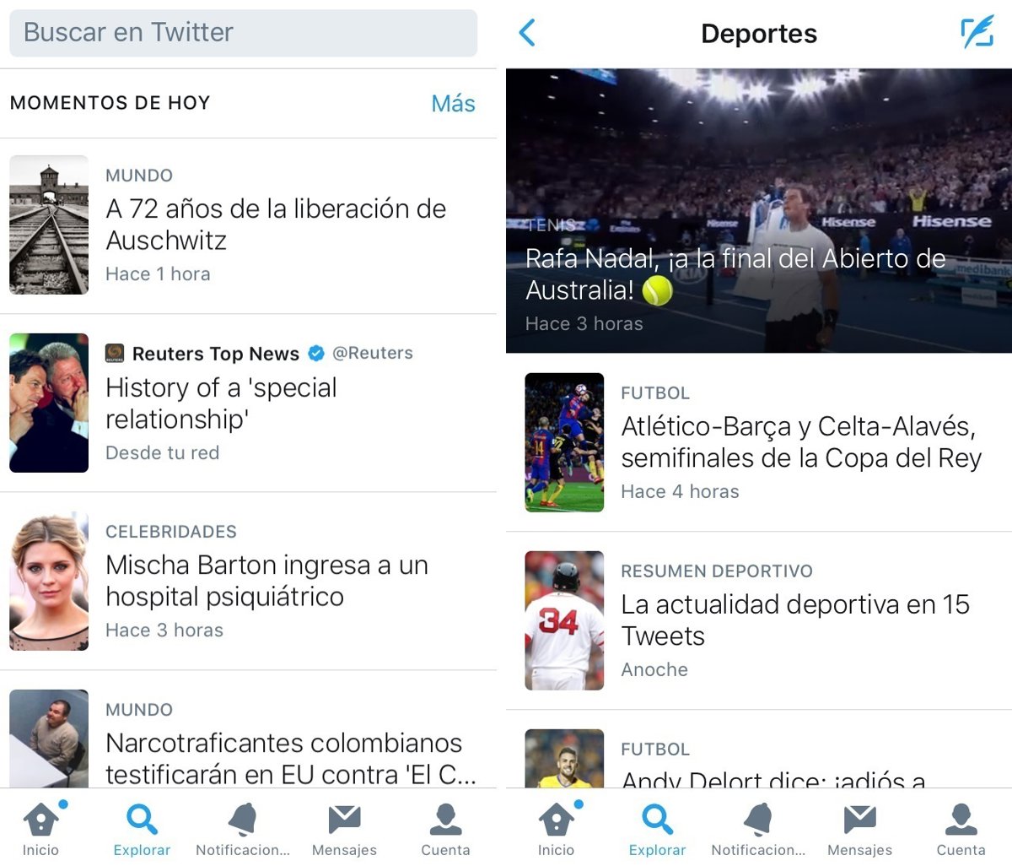Open the Mensajes envelope on the Momentos de Hoy screen
This screenshot has height=866, width=1012.
(344, 820)
